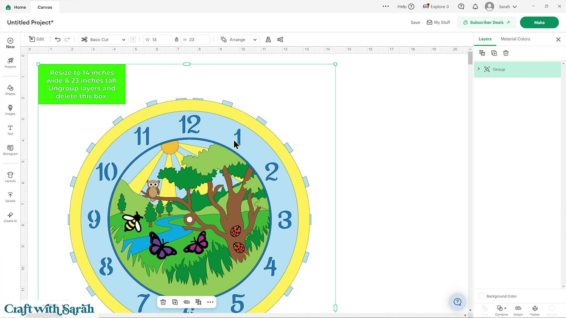Open the notifications bell

475,7
